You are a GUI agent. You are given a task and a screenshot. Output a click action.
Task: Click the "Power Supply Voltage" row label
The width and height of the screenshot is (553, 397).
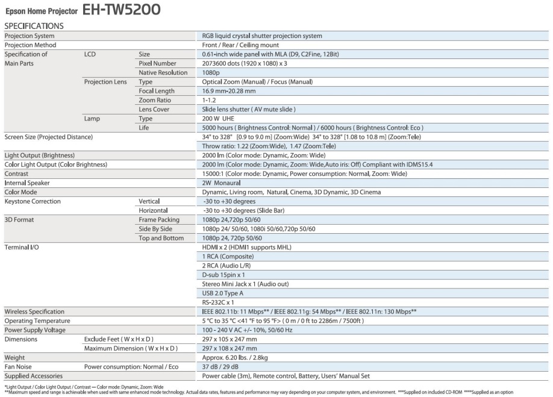coord(35,330)
